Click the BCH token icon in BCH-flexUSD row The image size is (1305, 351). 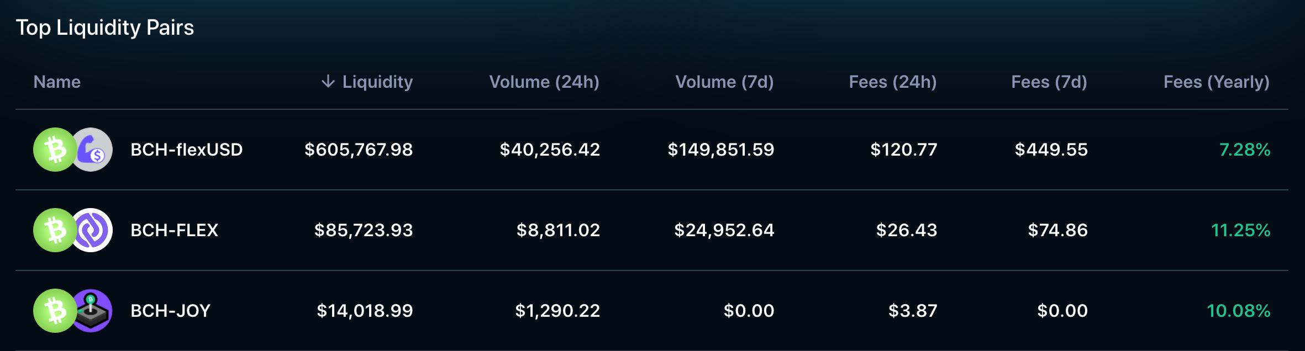[x=55, y=150]
